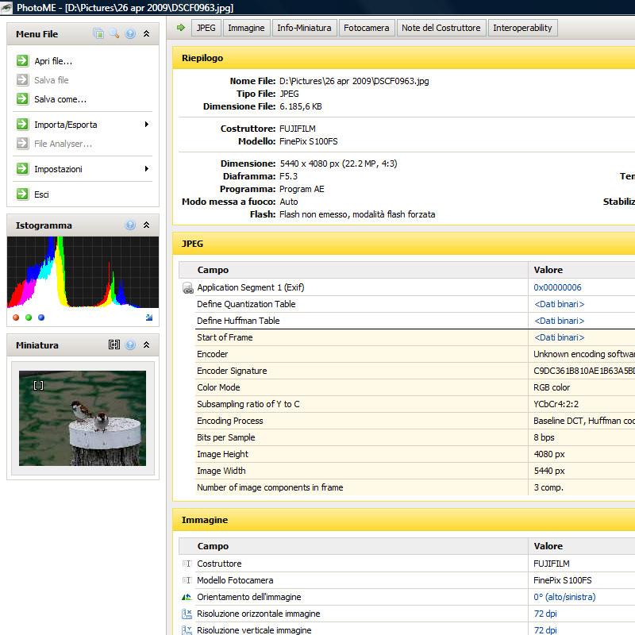Click the enlarge histogram icon below the graph
The image size is (635, 635).
(149, 317)
